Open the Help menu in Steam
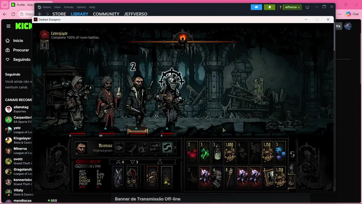Viewport: 362px width, 204px height. (92, 7)
